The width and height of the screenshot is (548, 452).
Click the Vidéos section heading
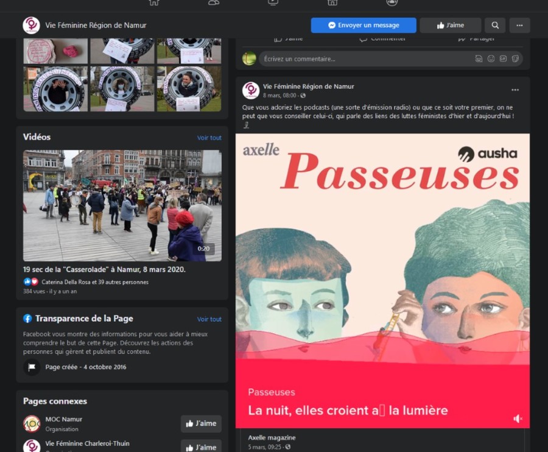pyautogui.click(x=37, y=137)
